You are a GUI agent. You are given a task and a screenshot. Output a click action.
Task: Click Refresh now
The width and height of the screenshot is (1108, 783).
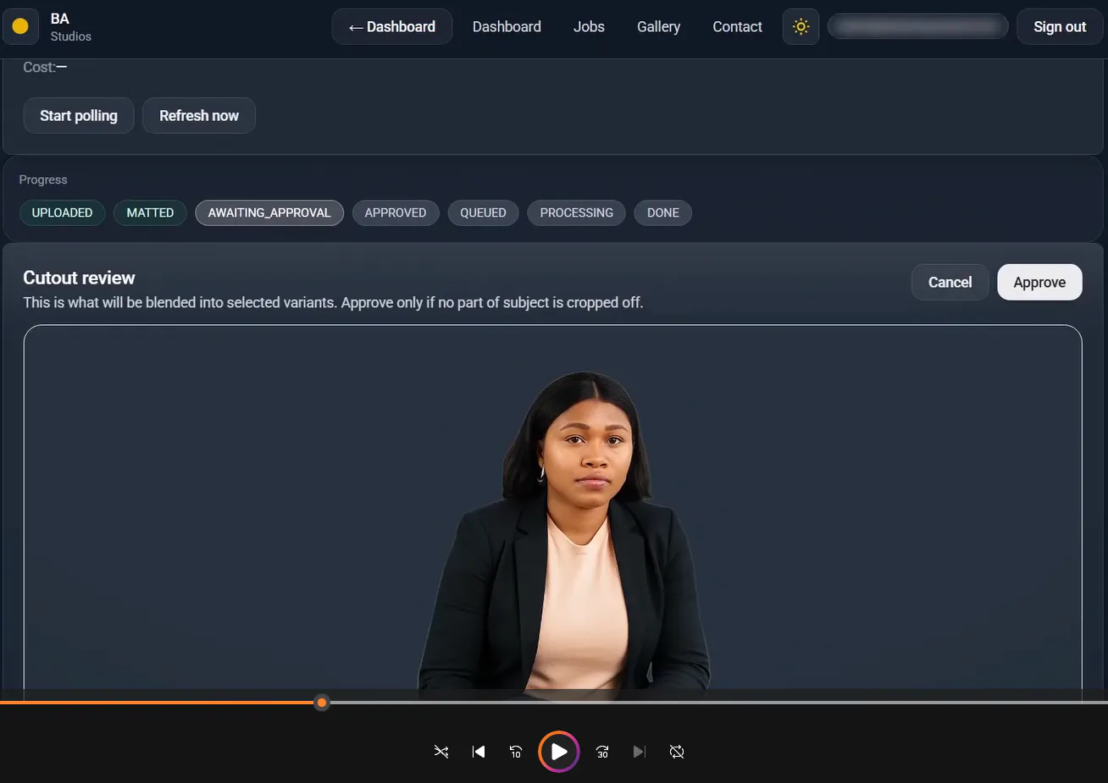(199, 115)
